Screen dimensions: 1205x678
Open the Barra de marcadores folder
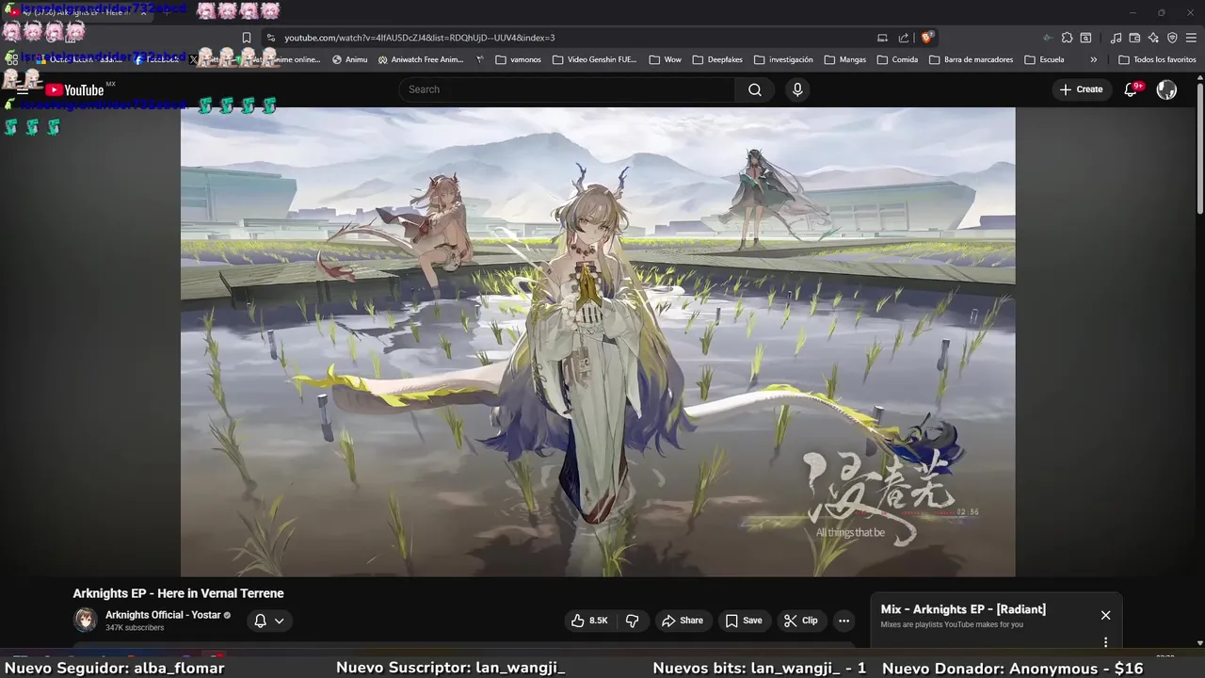coord(971,59)
